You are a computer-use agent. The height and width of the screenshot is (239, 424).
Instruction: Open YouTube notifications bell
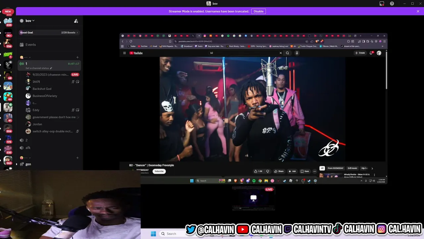(x=371, y=53)
